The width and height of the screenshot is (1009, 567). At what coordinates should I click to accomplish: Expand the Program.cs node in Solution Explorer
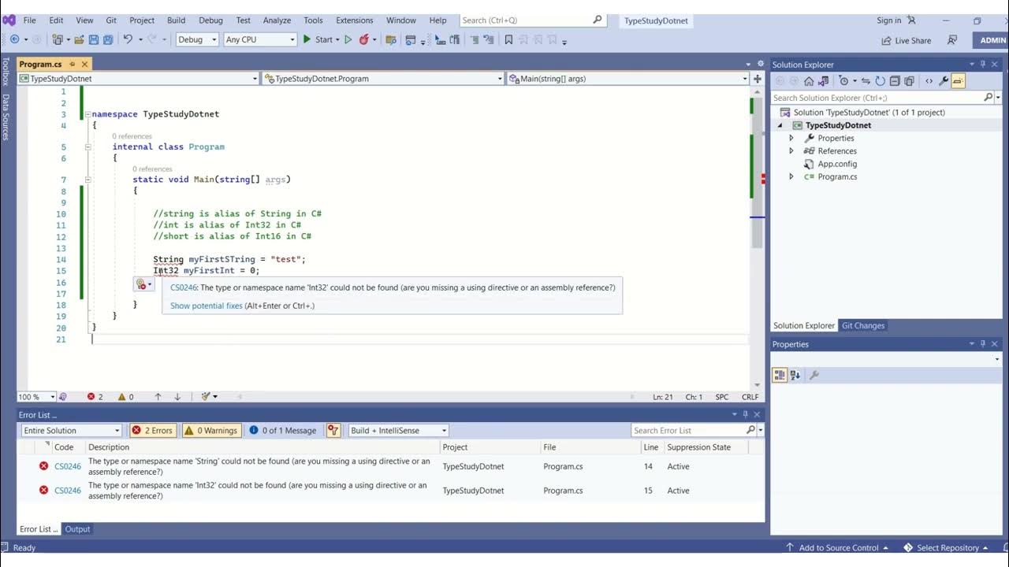point(791,177)
